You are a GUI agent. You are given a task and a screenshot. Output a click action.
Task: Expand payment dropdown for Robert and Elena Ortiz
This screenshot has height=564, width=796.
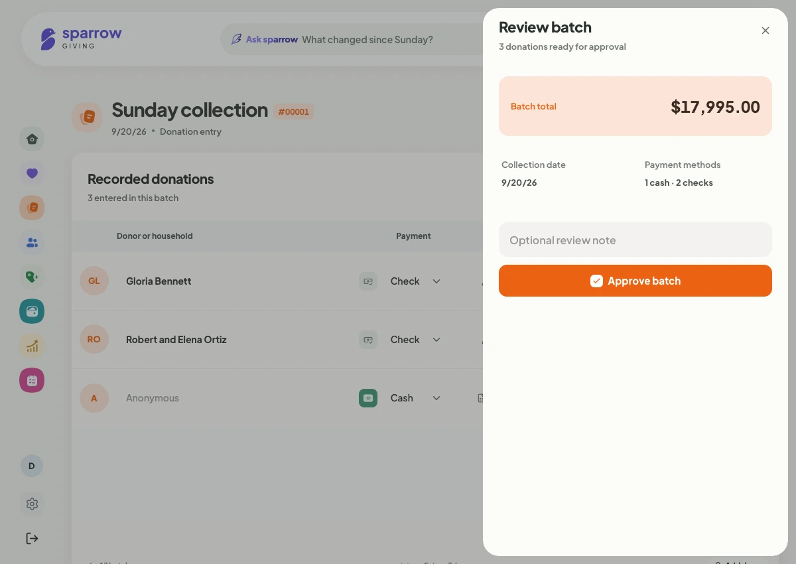(x=436, y=340)
